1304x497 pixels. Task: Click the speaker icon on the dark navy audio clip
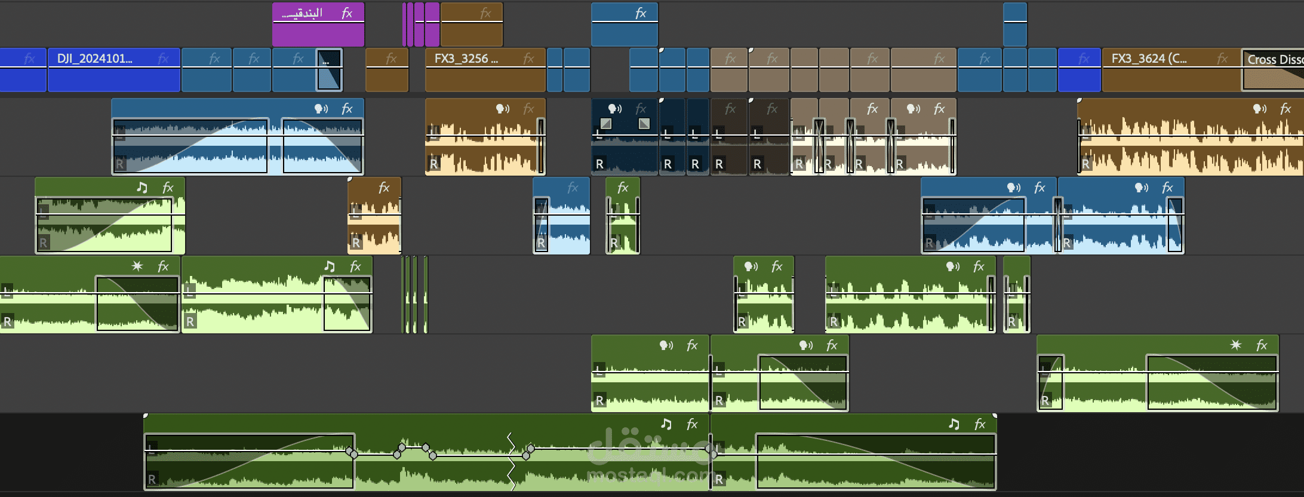click(x=615, y=109)
